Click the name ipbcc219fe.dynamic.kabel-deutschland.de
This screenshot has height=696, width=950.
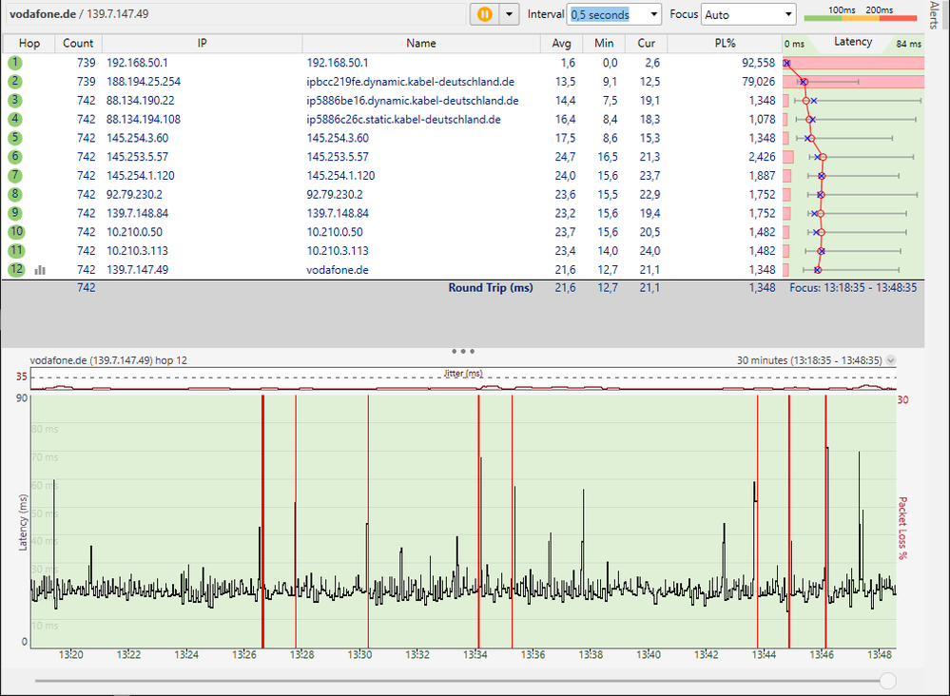tap(410, 81)
